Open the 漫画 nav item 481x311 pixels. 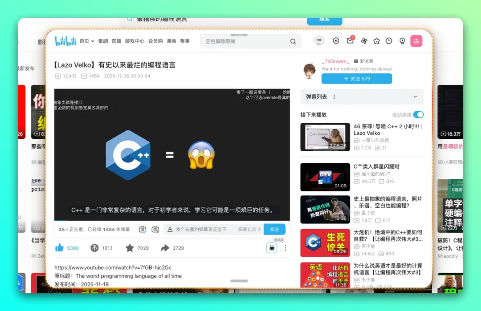(x=171, y=41)
